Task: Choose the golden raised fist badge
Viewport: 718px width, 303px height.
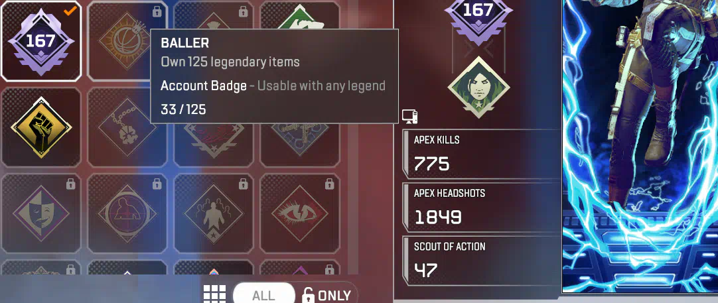Action: click(41, 127)
